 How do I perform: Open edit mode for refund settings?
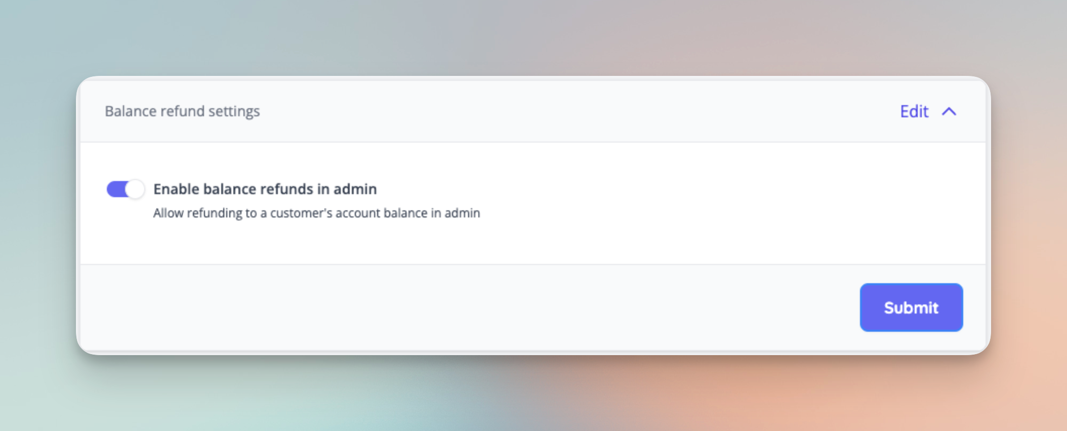point(913,111)
